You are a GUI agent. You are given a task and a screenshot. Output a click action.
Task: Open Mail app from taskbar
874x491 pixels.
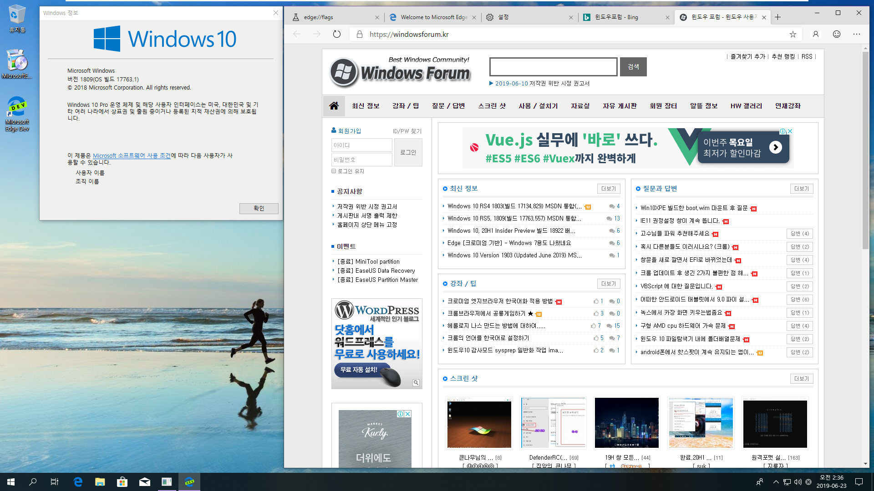(145, 482)
